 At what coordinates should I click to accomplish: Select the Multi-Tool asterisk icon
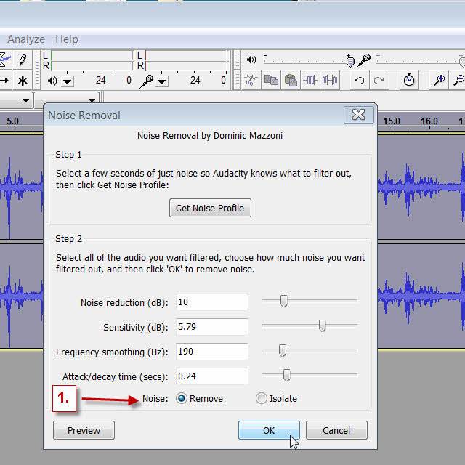coord(23,81)
